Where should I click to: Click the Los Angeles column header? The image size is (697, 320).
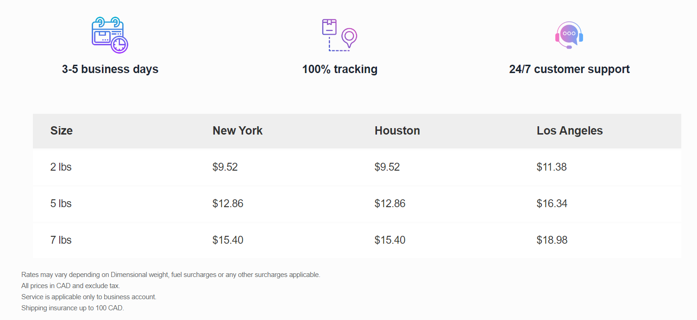[x=570, y=131]
